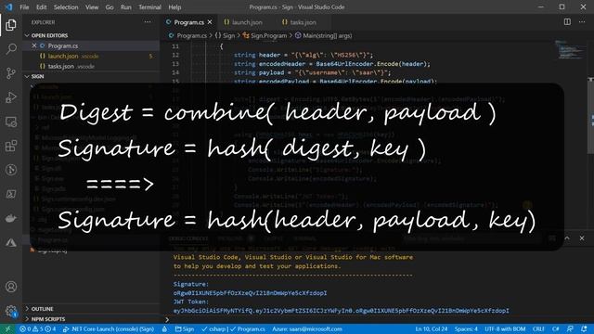
Task: Open the Docker view in activity bar
Action: 11,219
